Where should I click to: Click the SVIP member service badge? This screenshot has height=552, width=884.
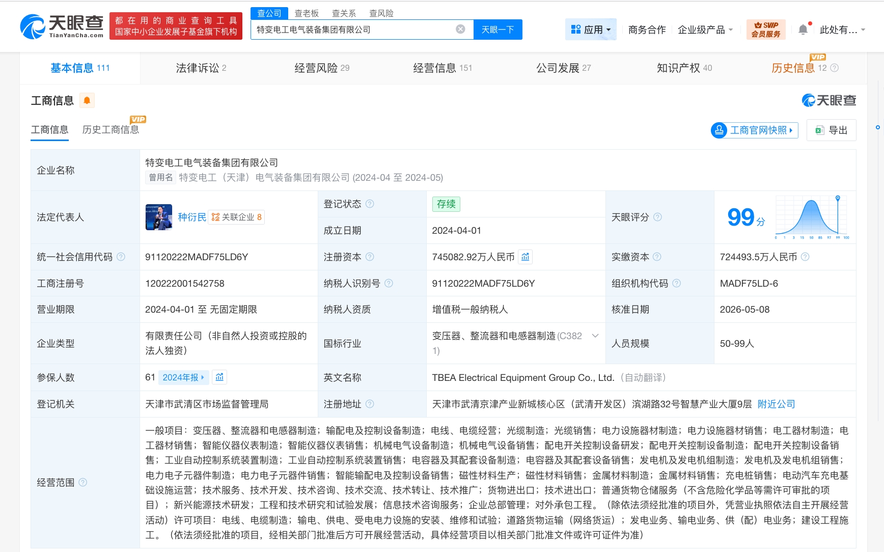766,30
